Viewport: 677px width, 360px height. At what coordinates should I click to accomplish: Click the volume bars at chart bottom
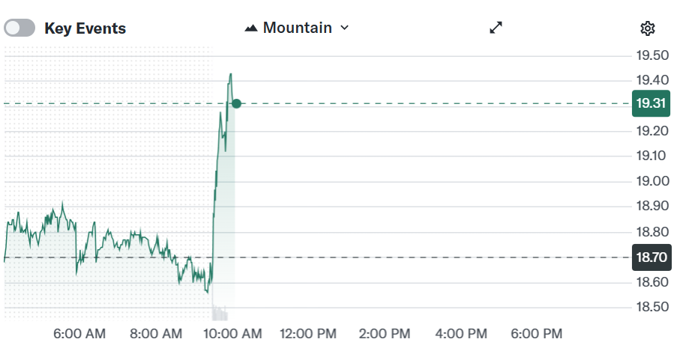tap(220, 313)
